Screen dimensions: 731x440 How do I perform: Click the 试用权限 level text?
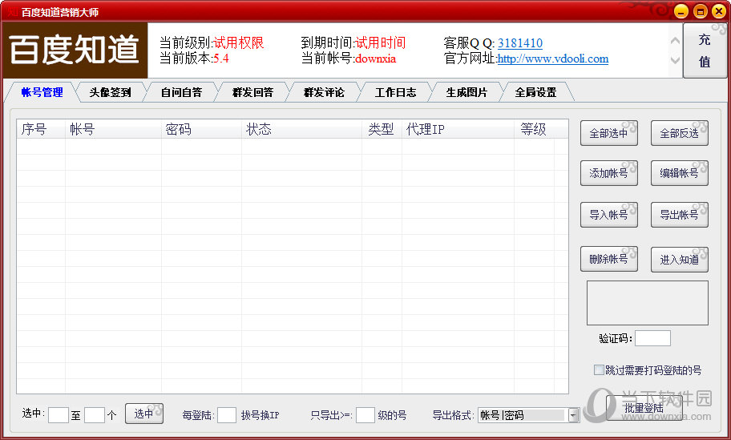pyautogui.click(x=239, y=43)
